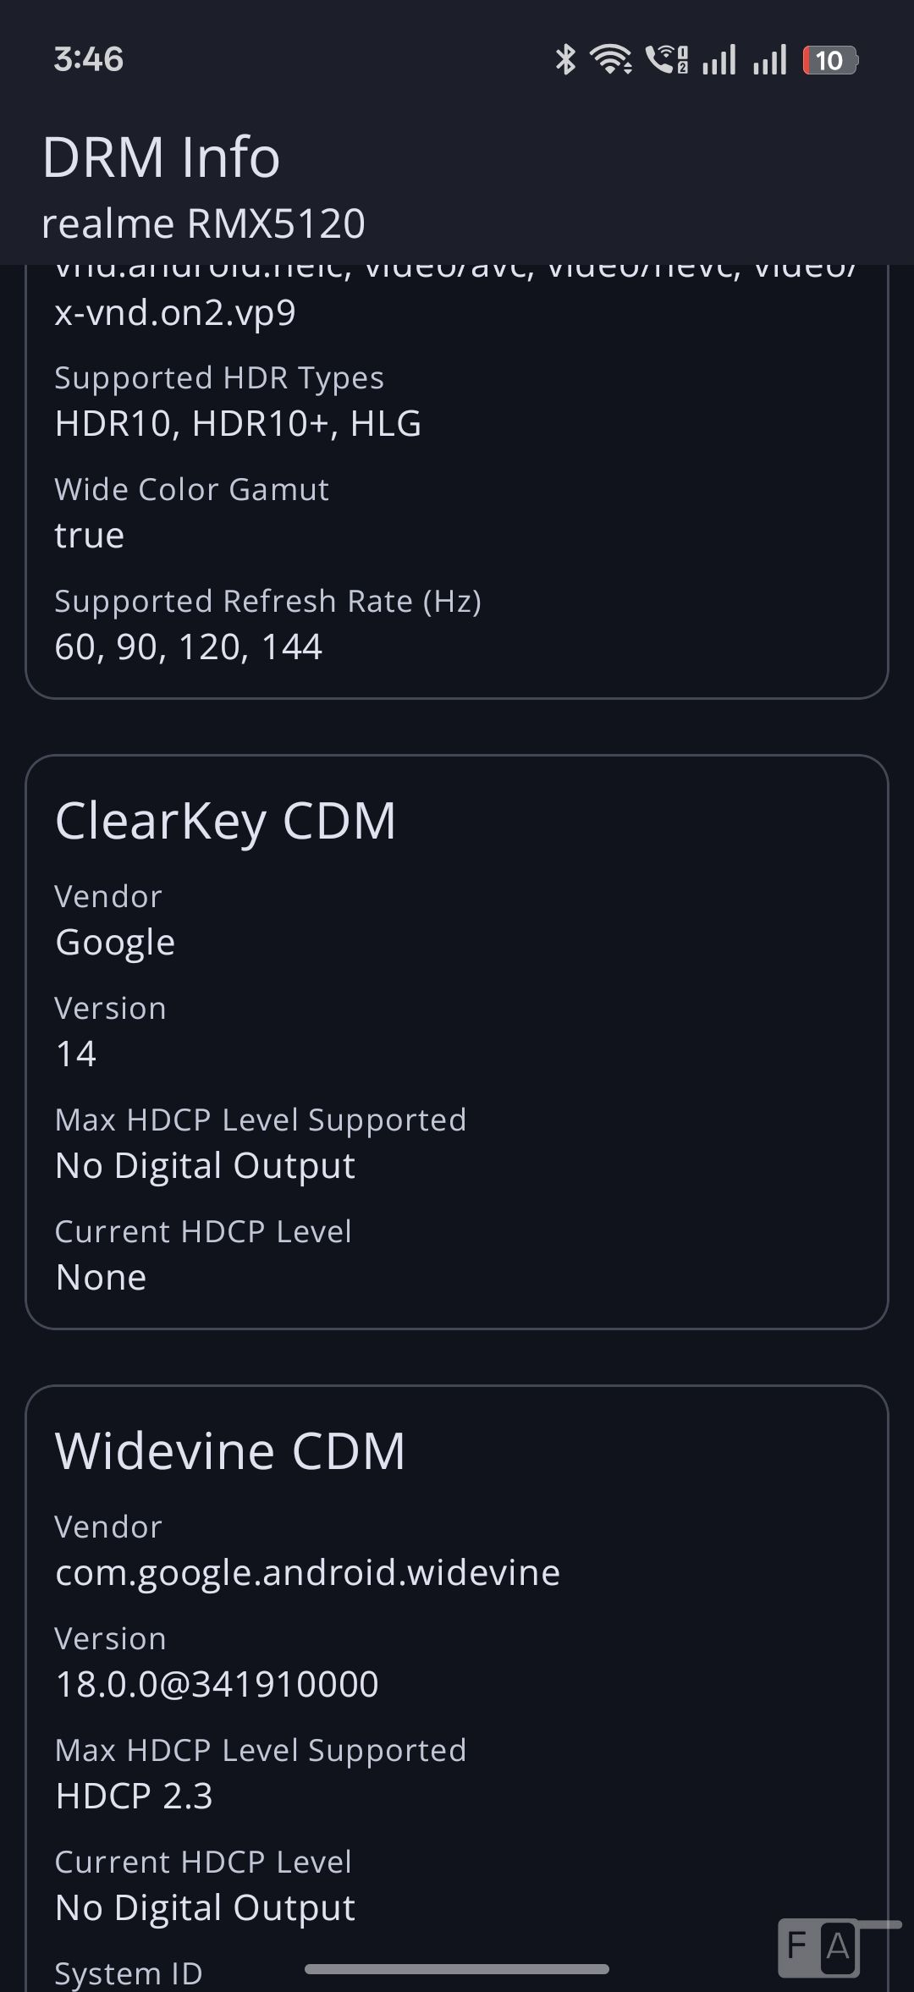The height and width of the screenshot is (1992, 914).
Task: Tap the second mobile signal strength icon
Action: click(x=770, y=60)
